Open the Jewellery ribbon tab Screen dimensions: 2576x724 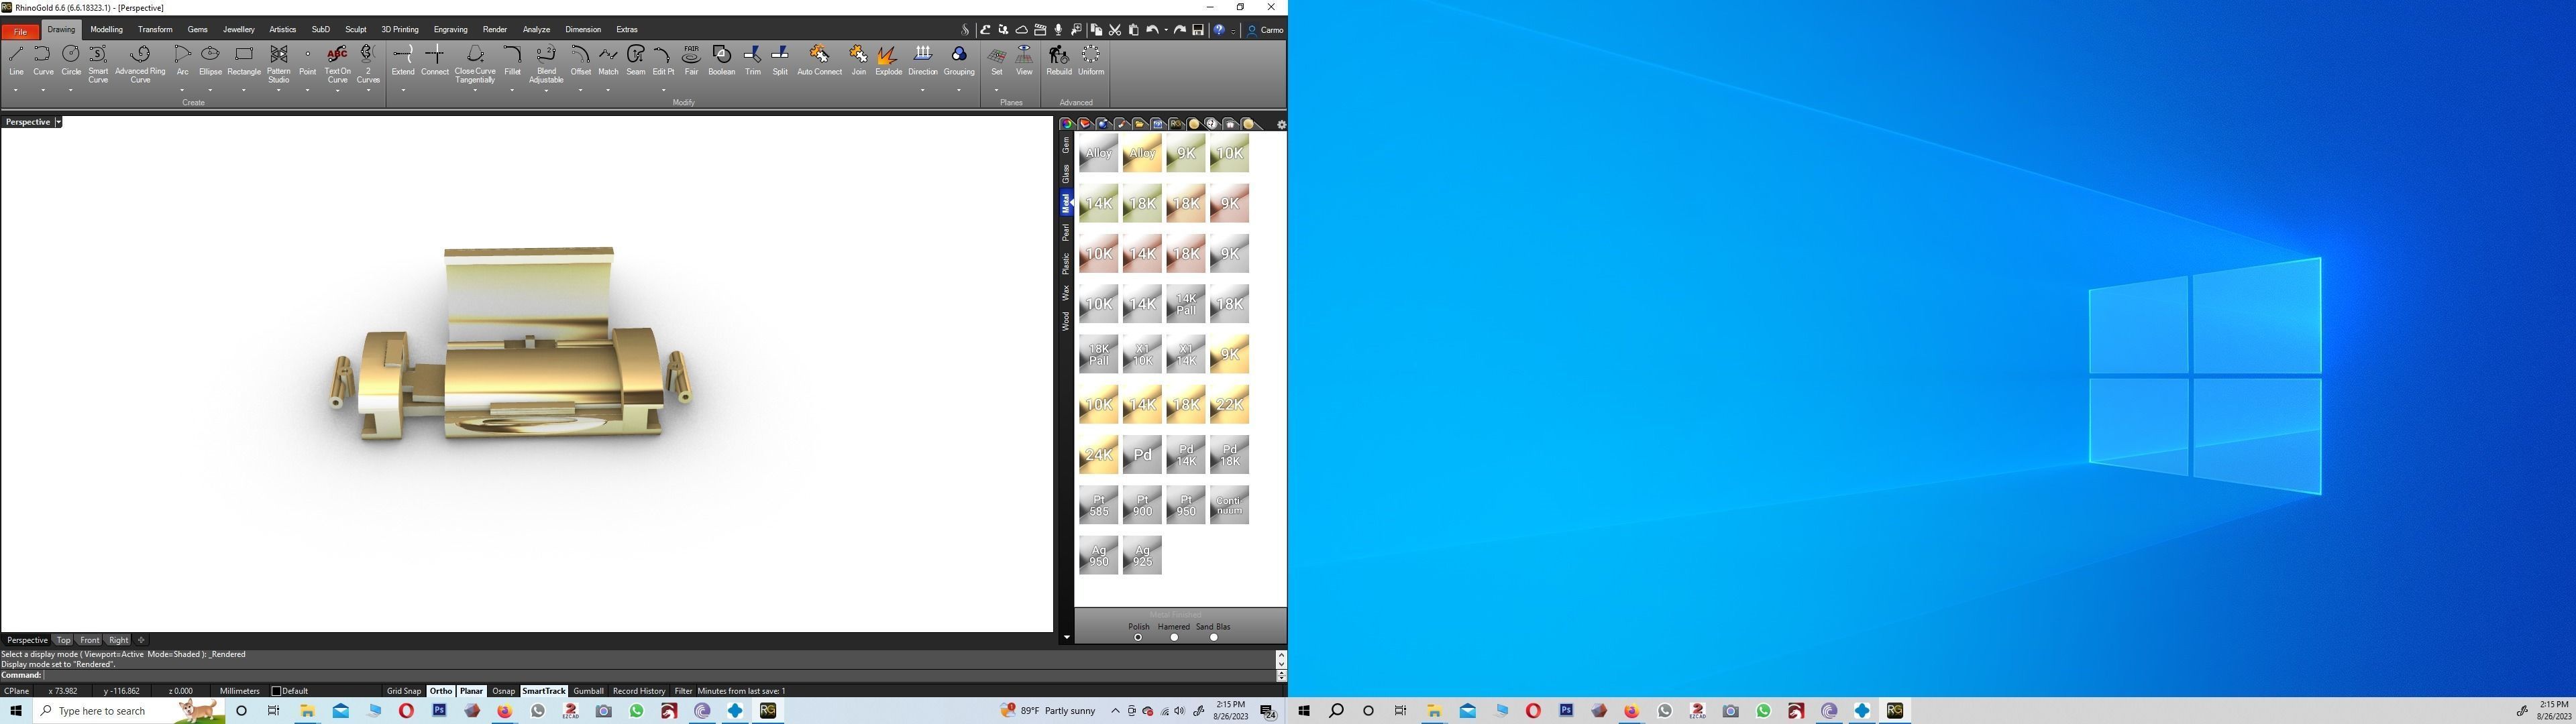tap(238, 29)
